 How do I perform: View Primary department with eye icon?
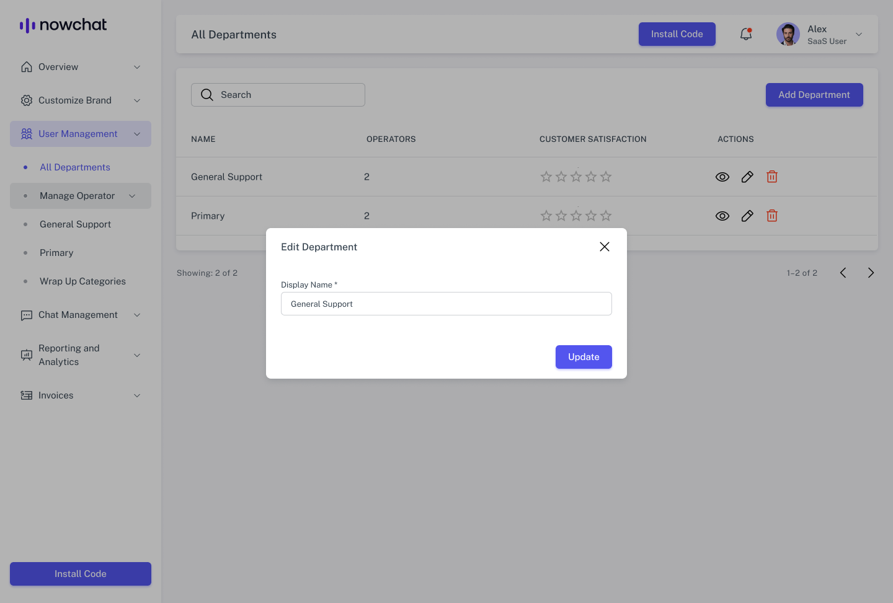coord(722,216)
